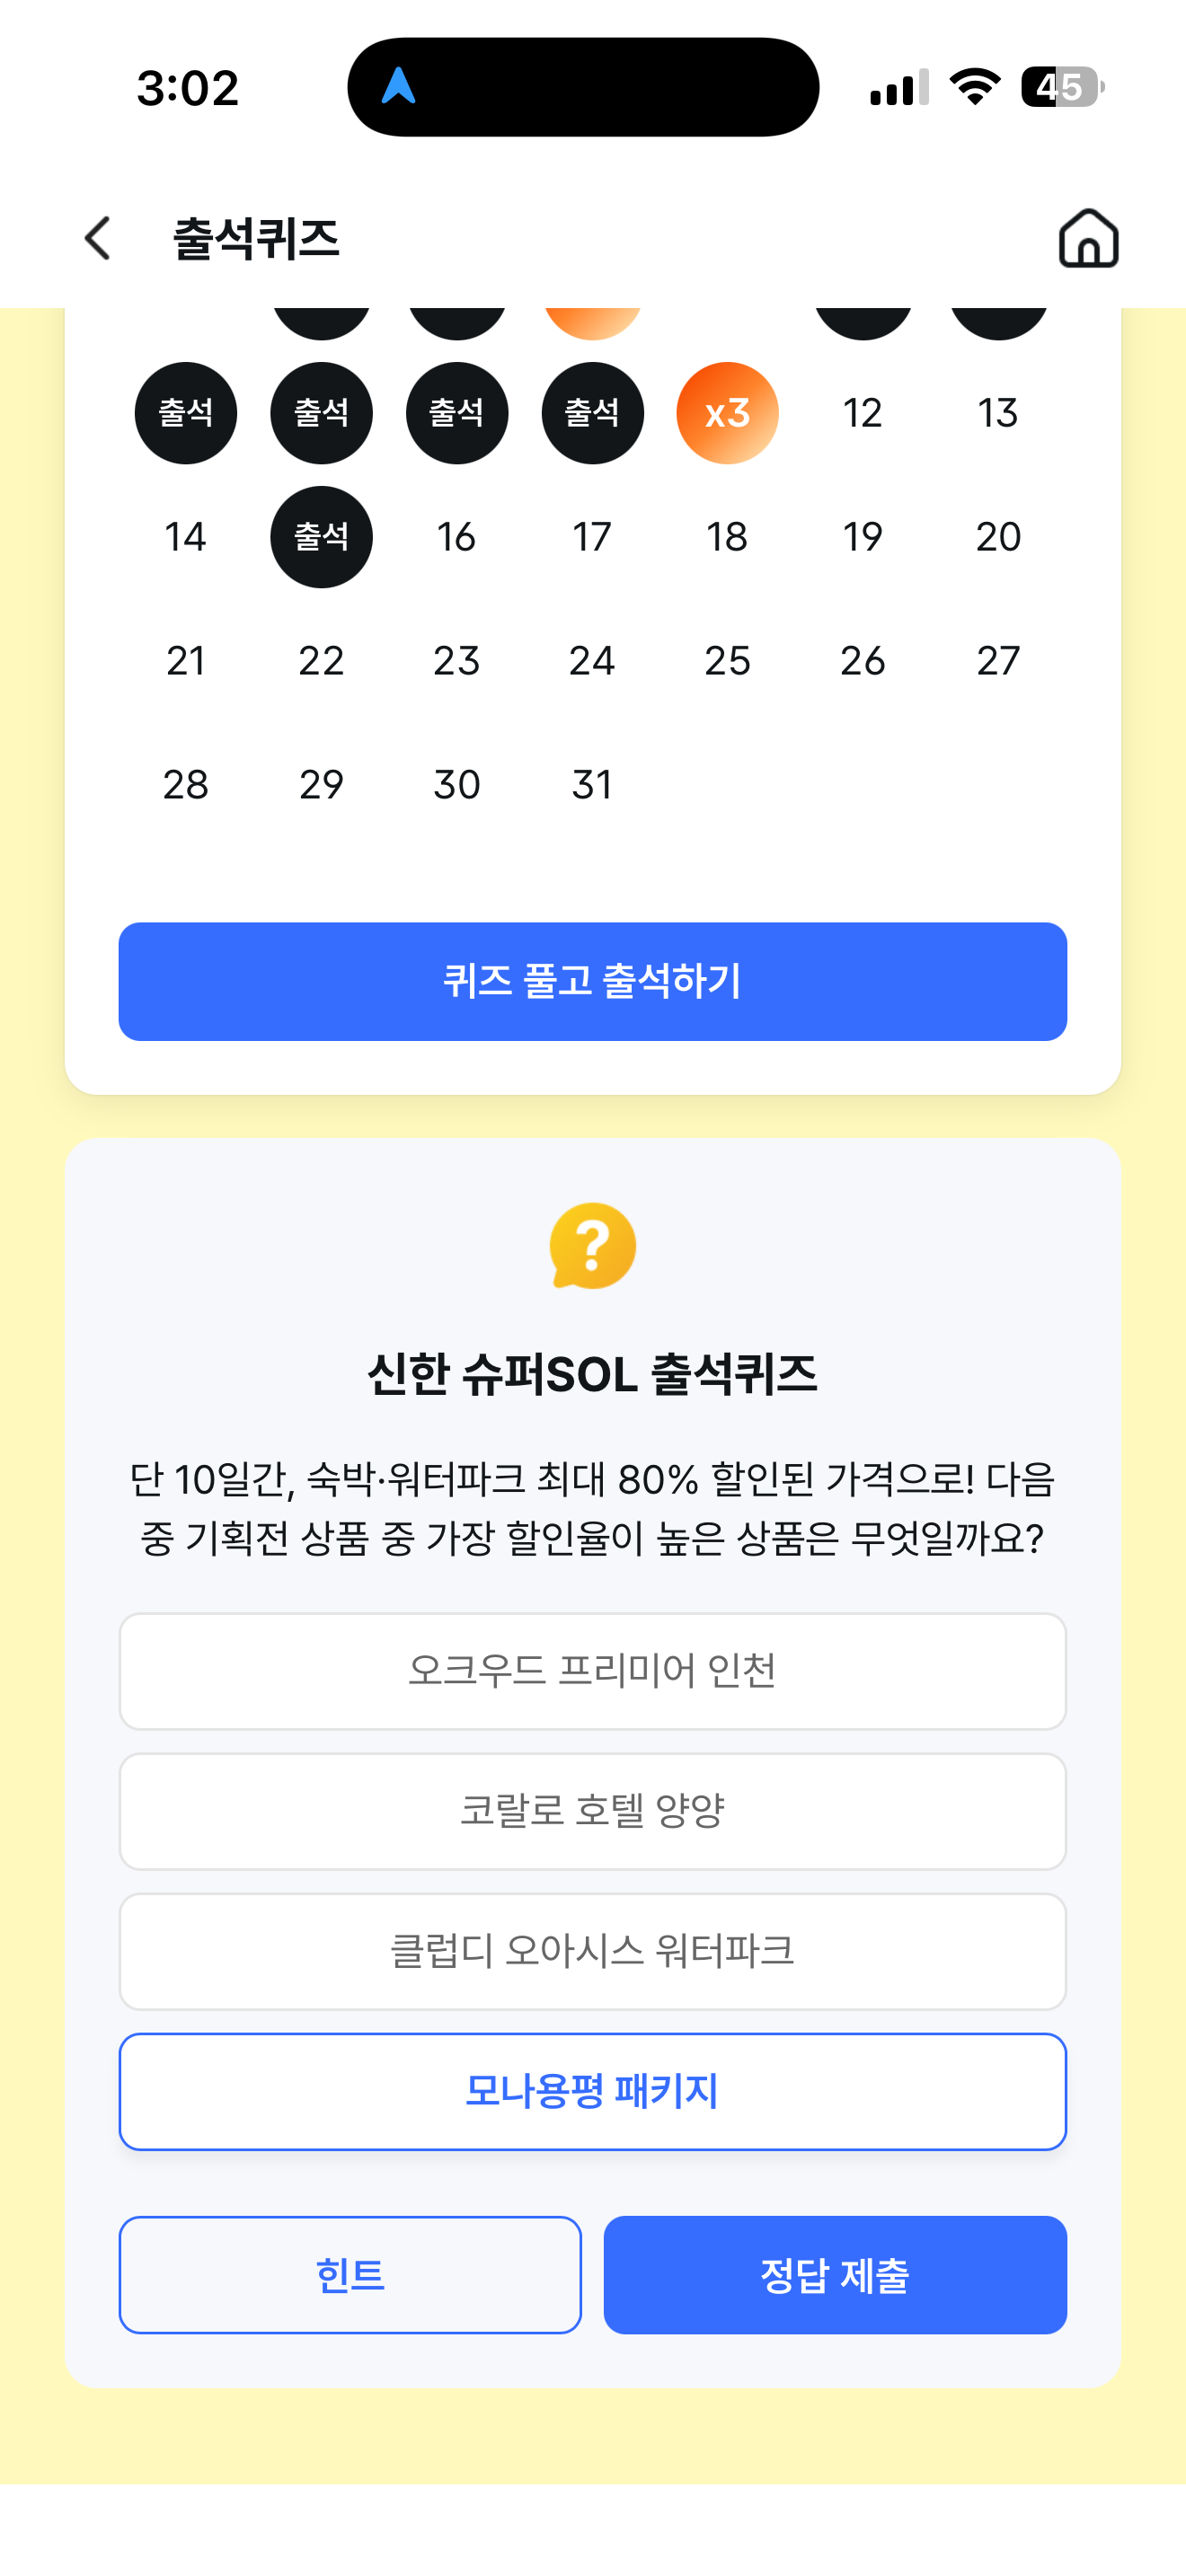Viewport: 1186px width, 2576px height.
Task: Tap the back arrow icon
Action: (97, 239)
